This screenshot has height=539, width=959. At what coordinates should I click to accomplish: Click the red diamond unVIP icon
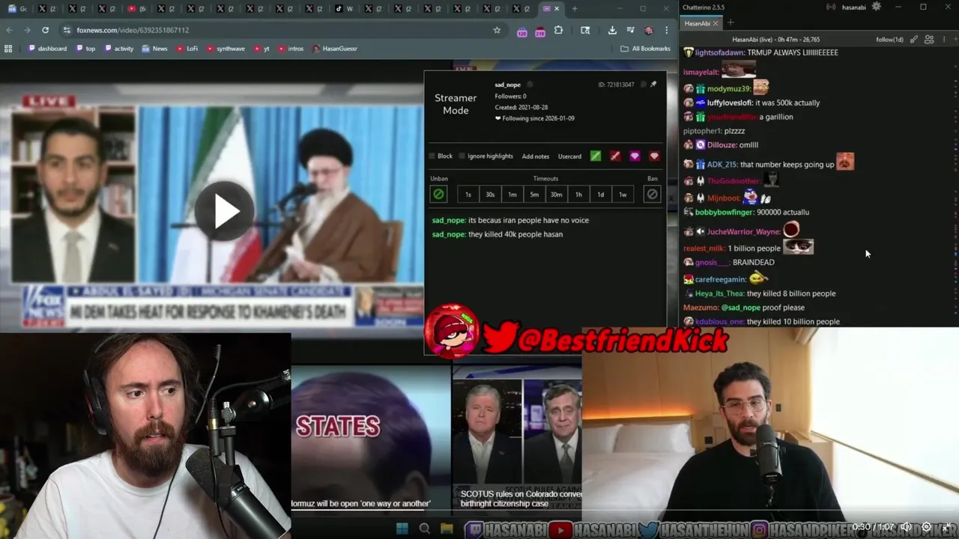click(x=654, y=156)
